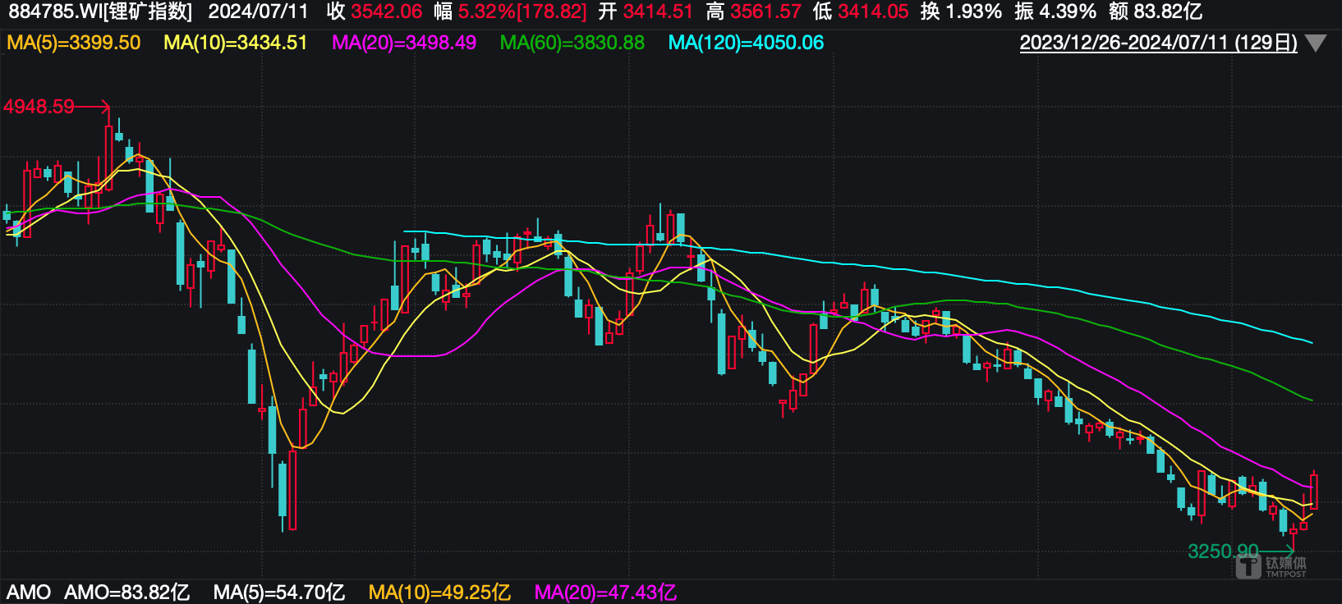Select the volume MA(20)=47.43亿 label
The image size is (1342, 604).
[605, 592]
